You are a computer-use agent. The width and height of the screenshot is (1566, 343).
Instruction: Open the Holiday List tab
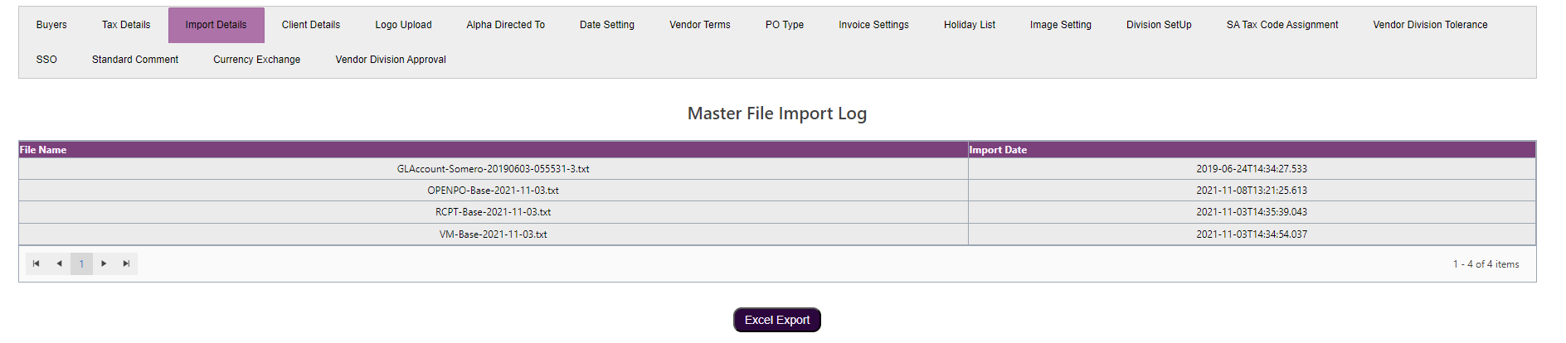[x=969, y=25]
